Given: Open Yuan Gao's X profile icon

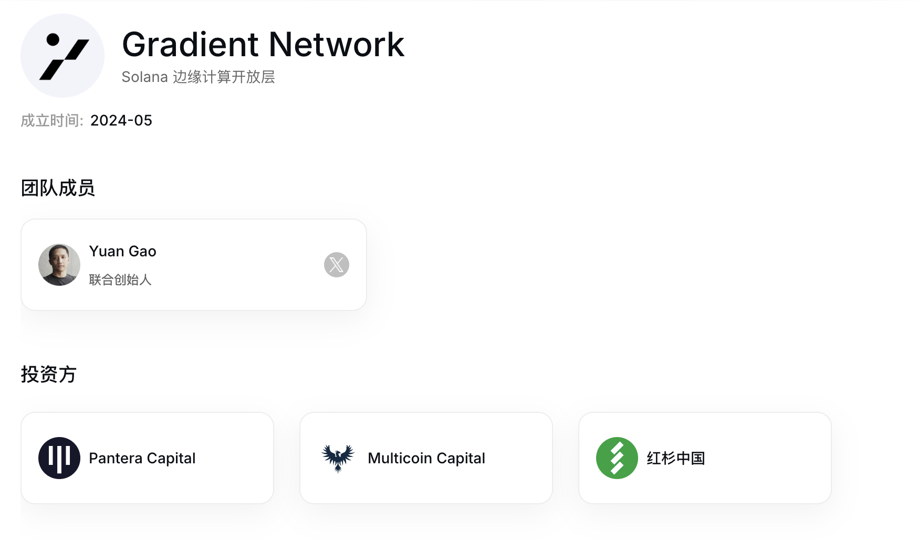Looking at the screenshot, I should 337,265.
